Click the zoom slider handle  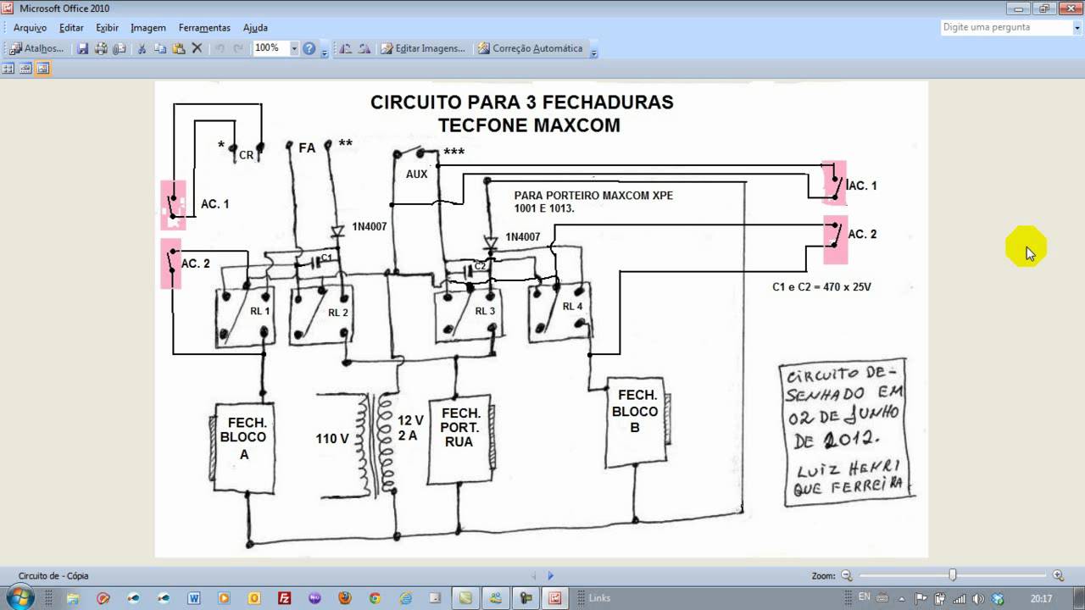[953, 575]
